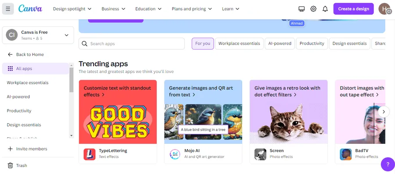Expand the Business menu
Viewport: 395px width, 174px height.
pyautogui.click(x=113, y=9)
